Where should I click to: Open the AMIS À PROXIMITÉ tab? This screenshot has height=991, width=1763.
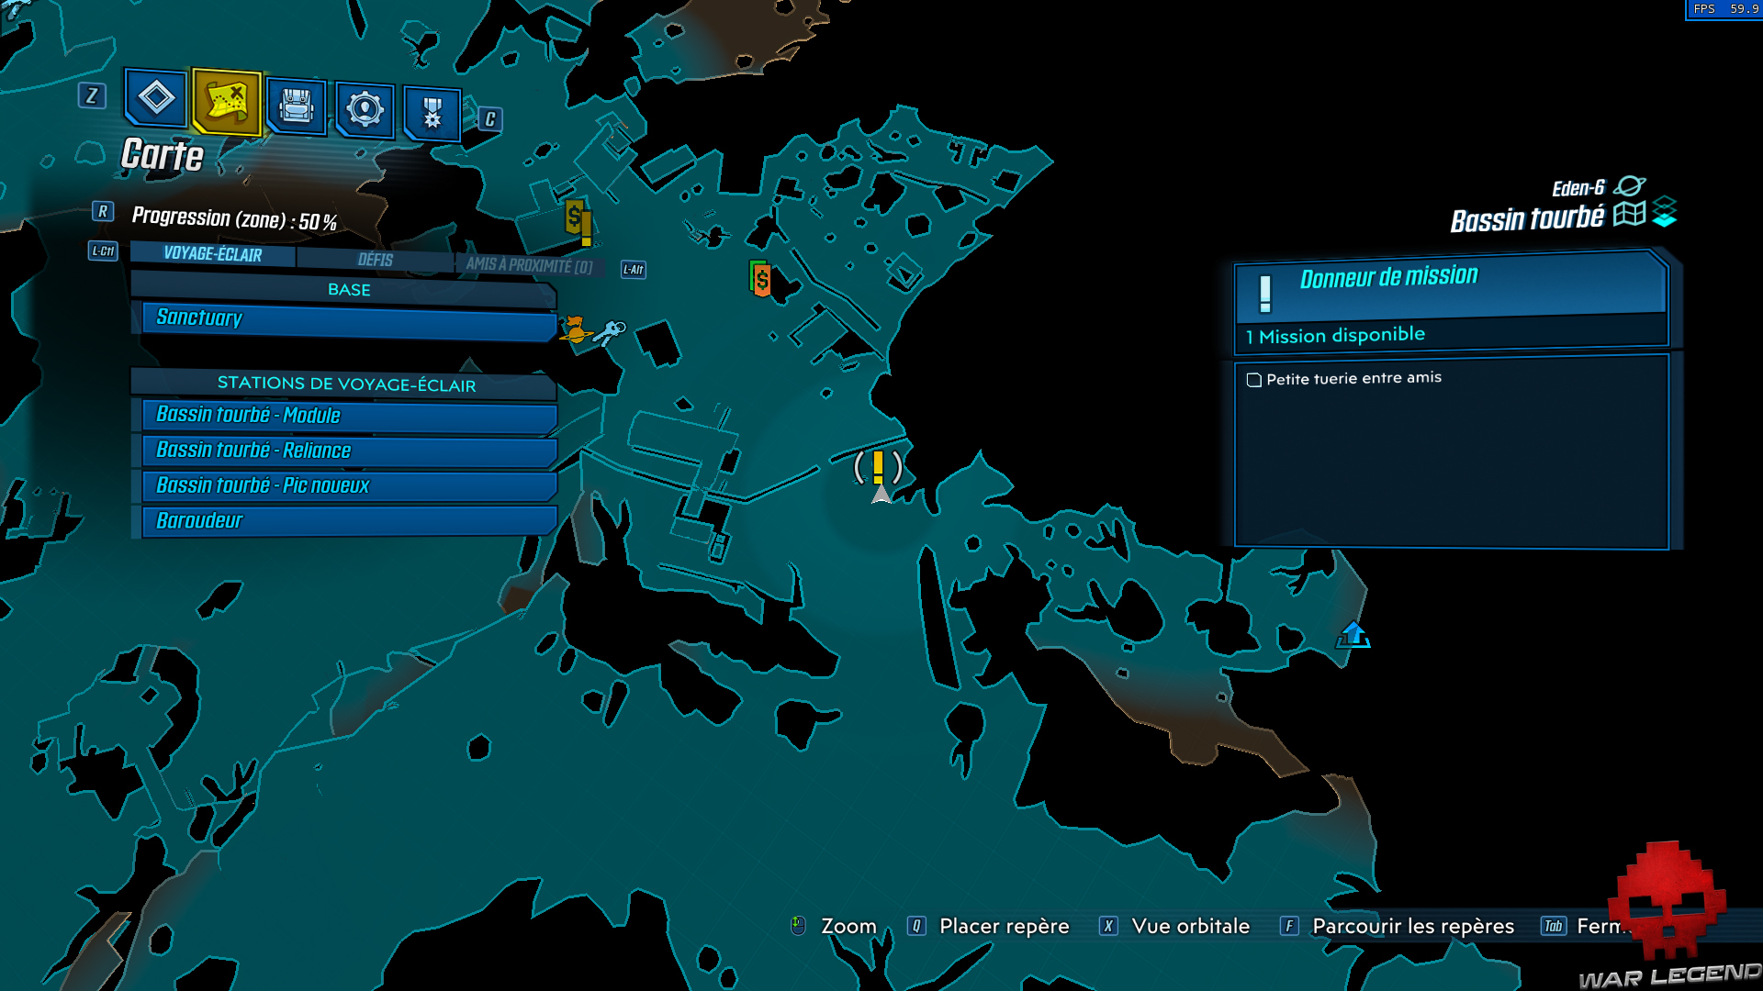(529, 266)
